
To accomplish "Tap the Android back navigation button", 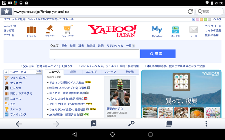I will point(75,134).
